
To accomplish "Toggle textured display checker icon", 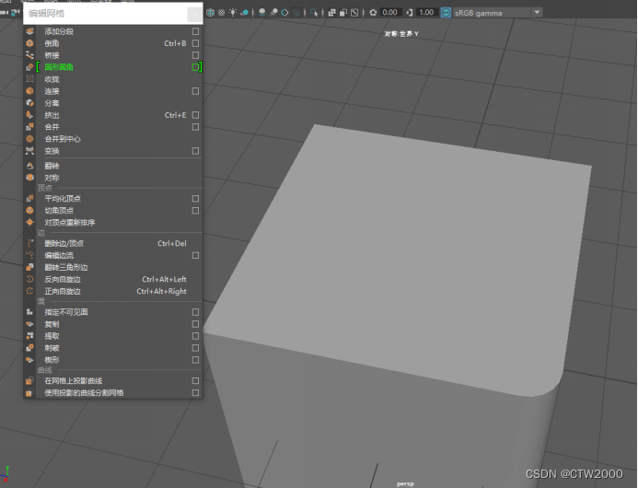I will tap(221, 13).
